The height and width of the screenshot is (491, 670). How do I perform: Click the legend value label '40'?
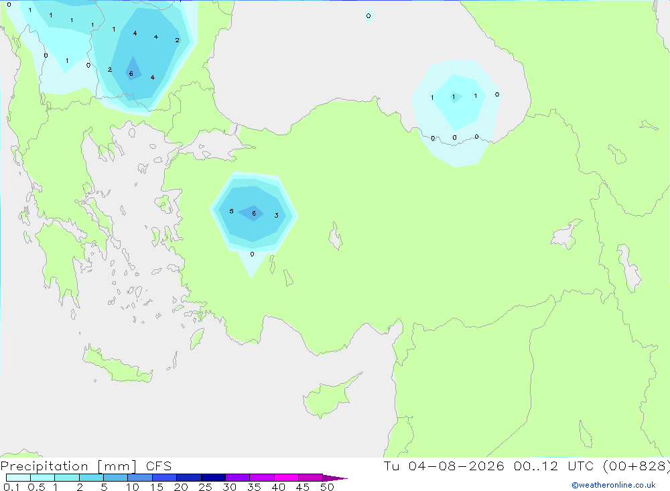click(278, 487)
